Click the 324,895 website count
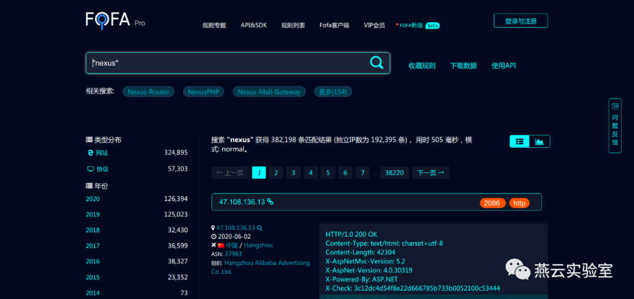The image size is (634, 299). (x=176, y=153)
